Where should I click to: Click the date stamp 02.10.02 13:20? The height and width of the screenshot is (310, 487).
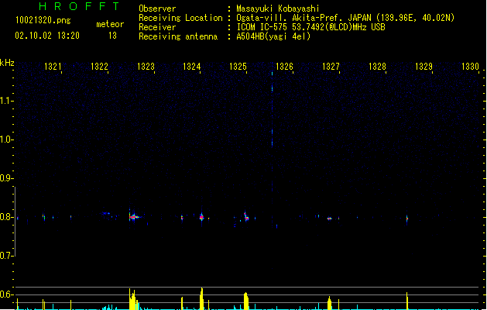pos(47,36)
